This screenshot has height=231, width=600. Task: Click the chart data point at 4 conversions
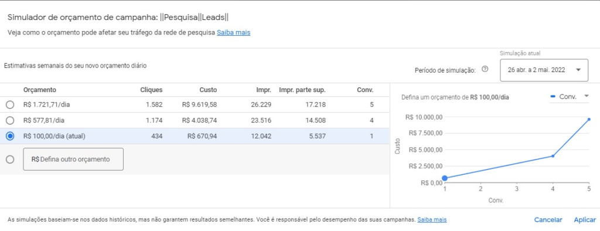(553, 156)
